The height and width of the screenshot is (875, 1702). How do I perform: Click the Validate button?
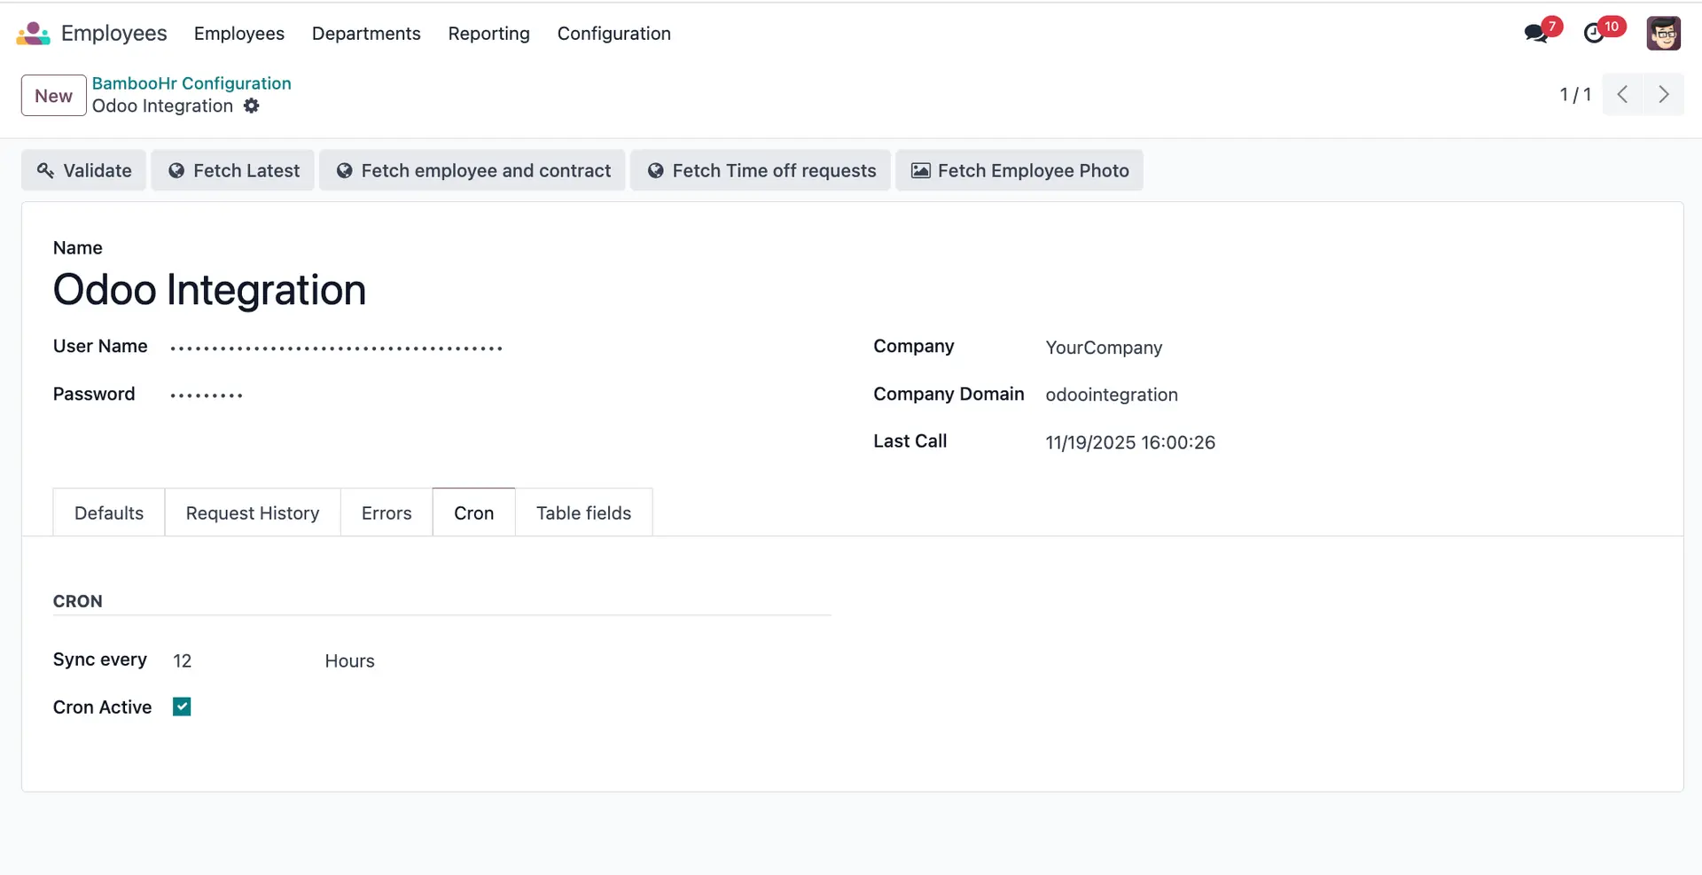coord(84,171)
